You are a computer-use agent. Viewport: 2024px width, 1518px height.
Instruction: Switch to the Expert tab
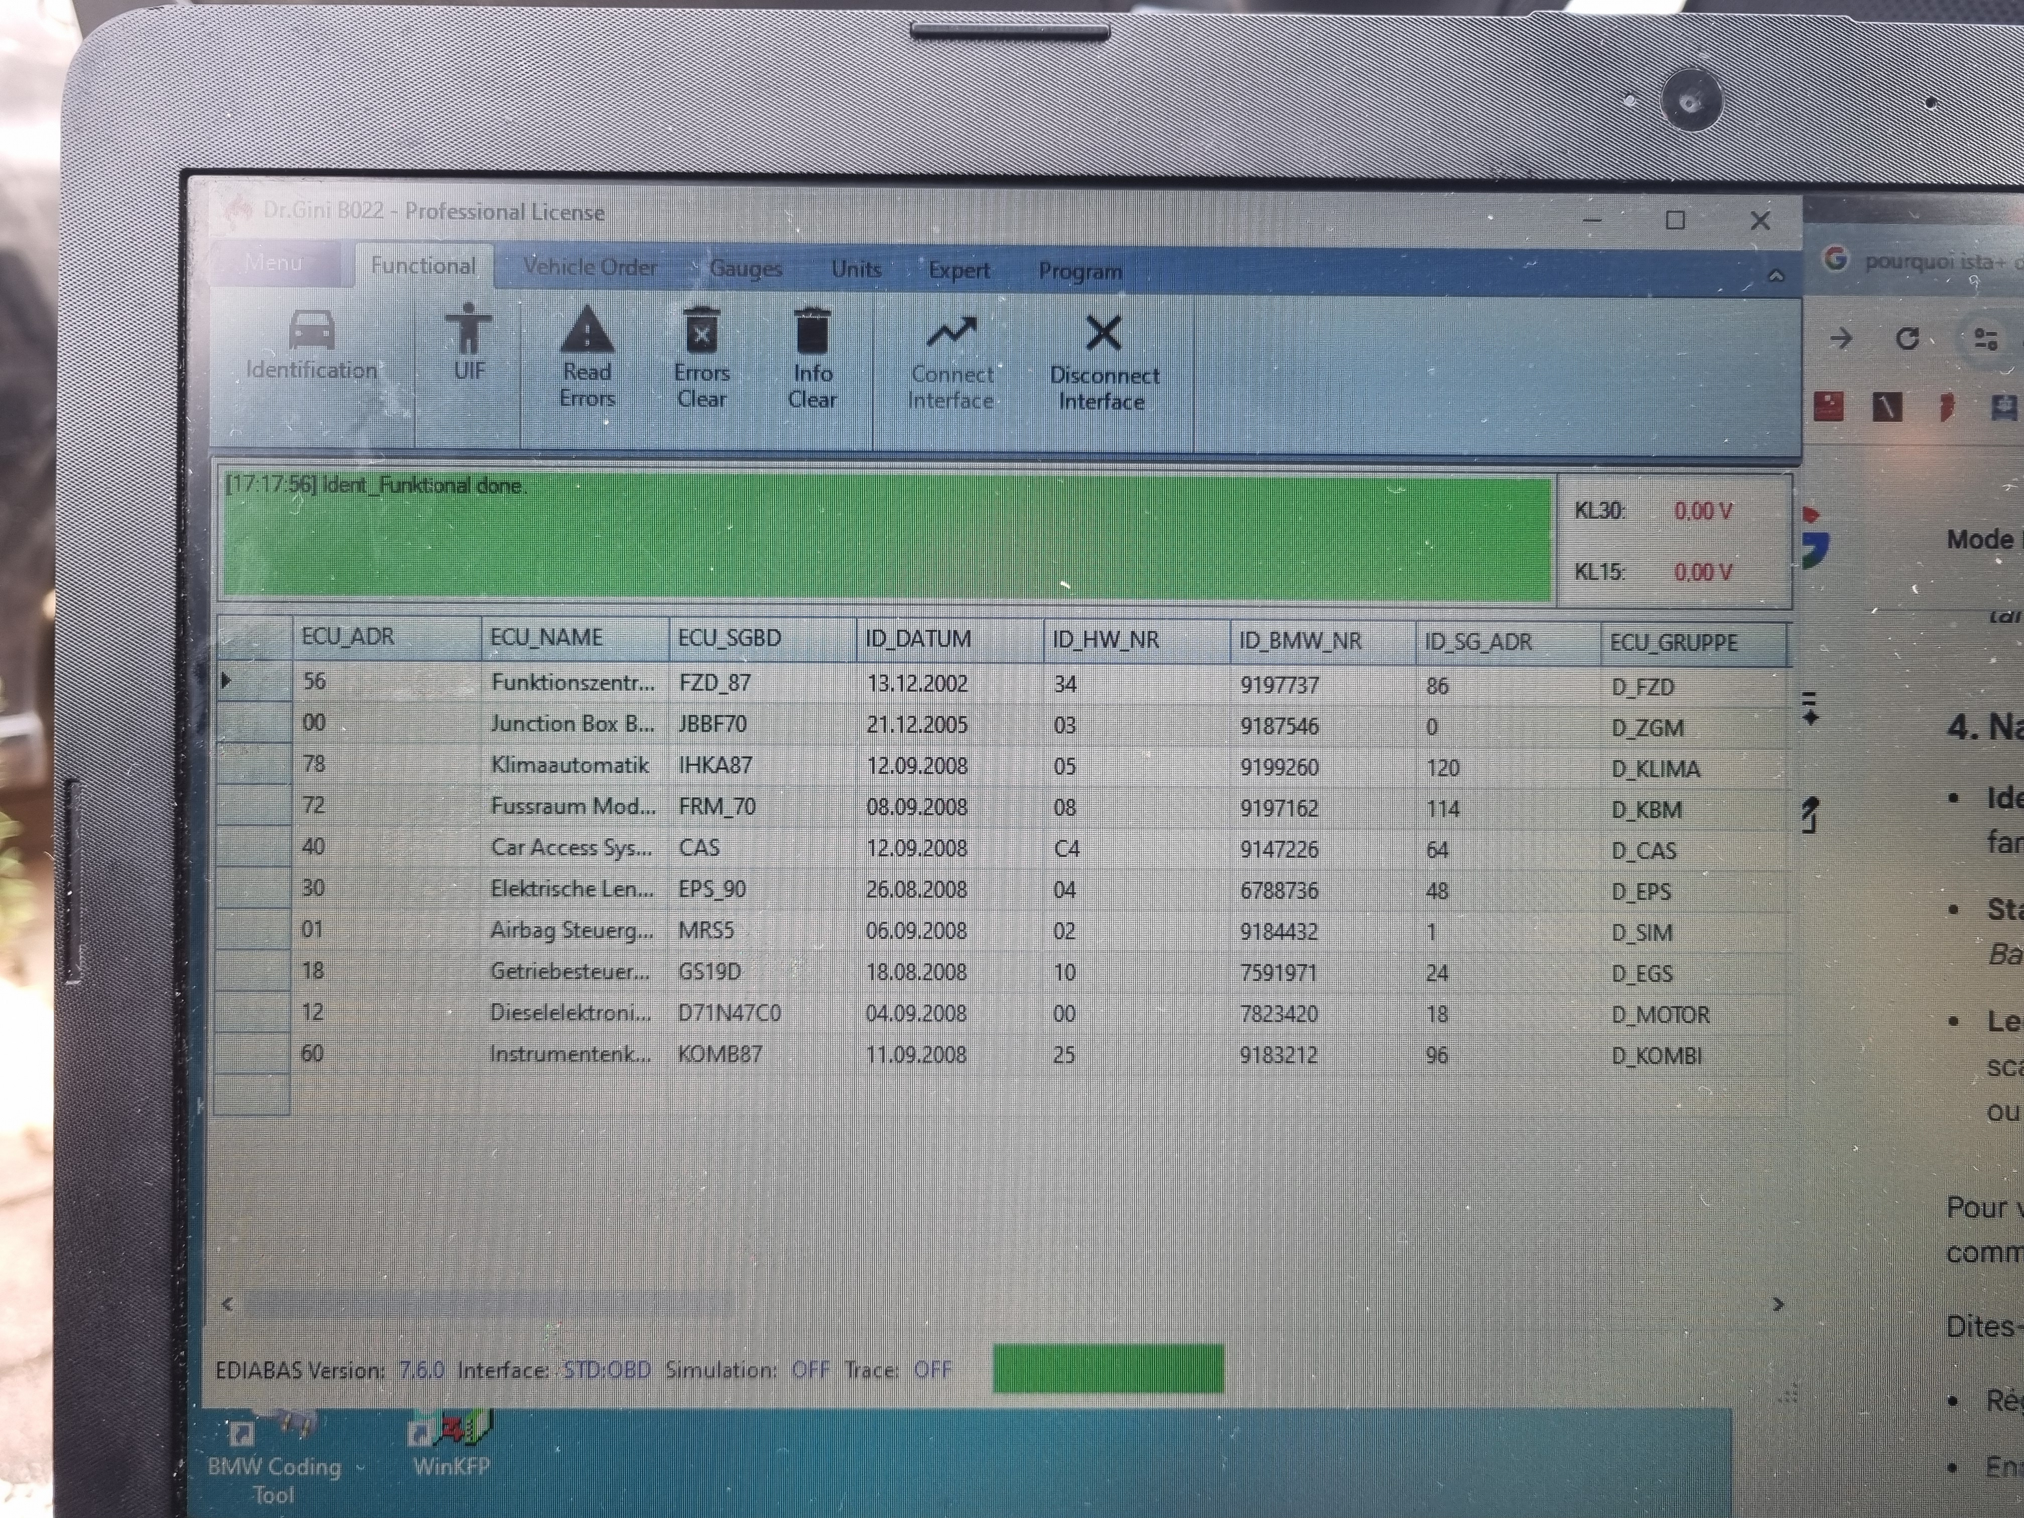(x=959, y=270)
